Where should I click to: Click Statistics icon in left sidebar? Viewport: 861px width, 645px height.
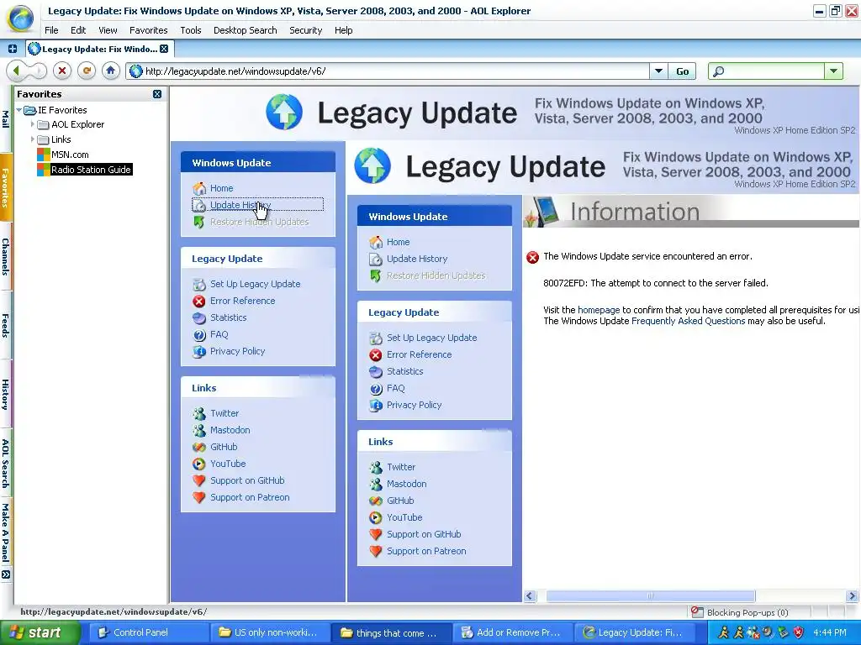(x=199, y=317)
